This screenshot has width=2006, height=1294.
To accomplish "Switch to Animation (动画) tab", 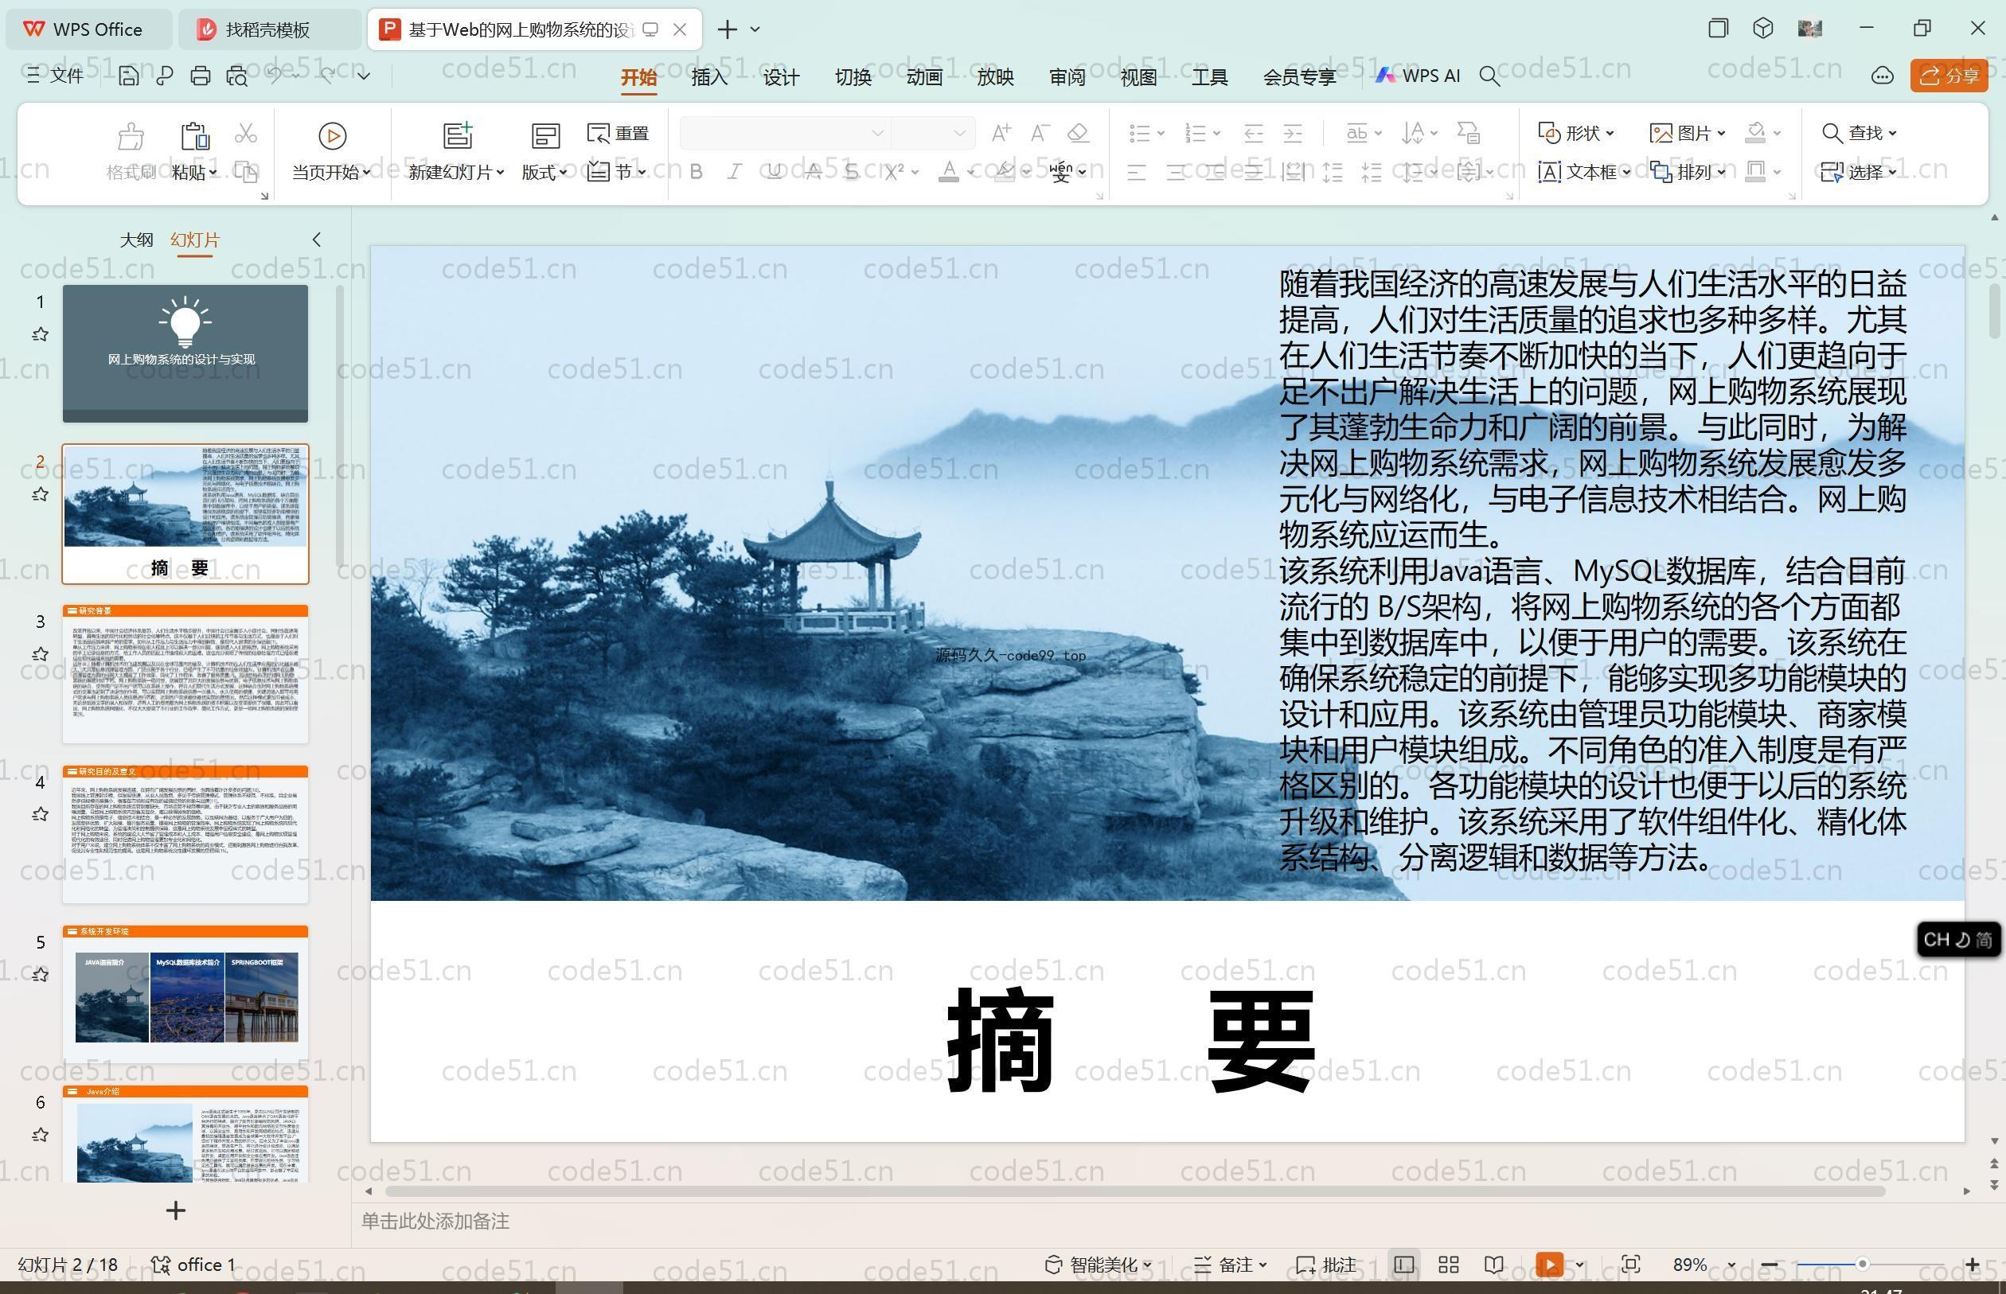I will [x=923, y=76].
